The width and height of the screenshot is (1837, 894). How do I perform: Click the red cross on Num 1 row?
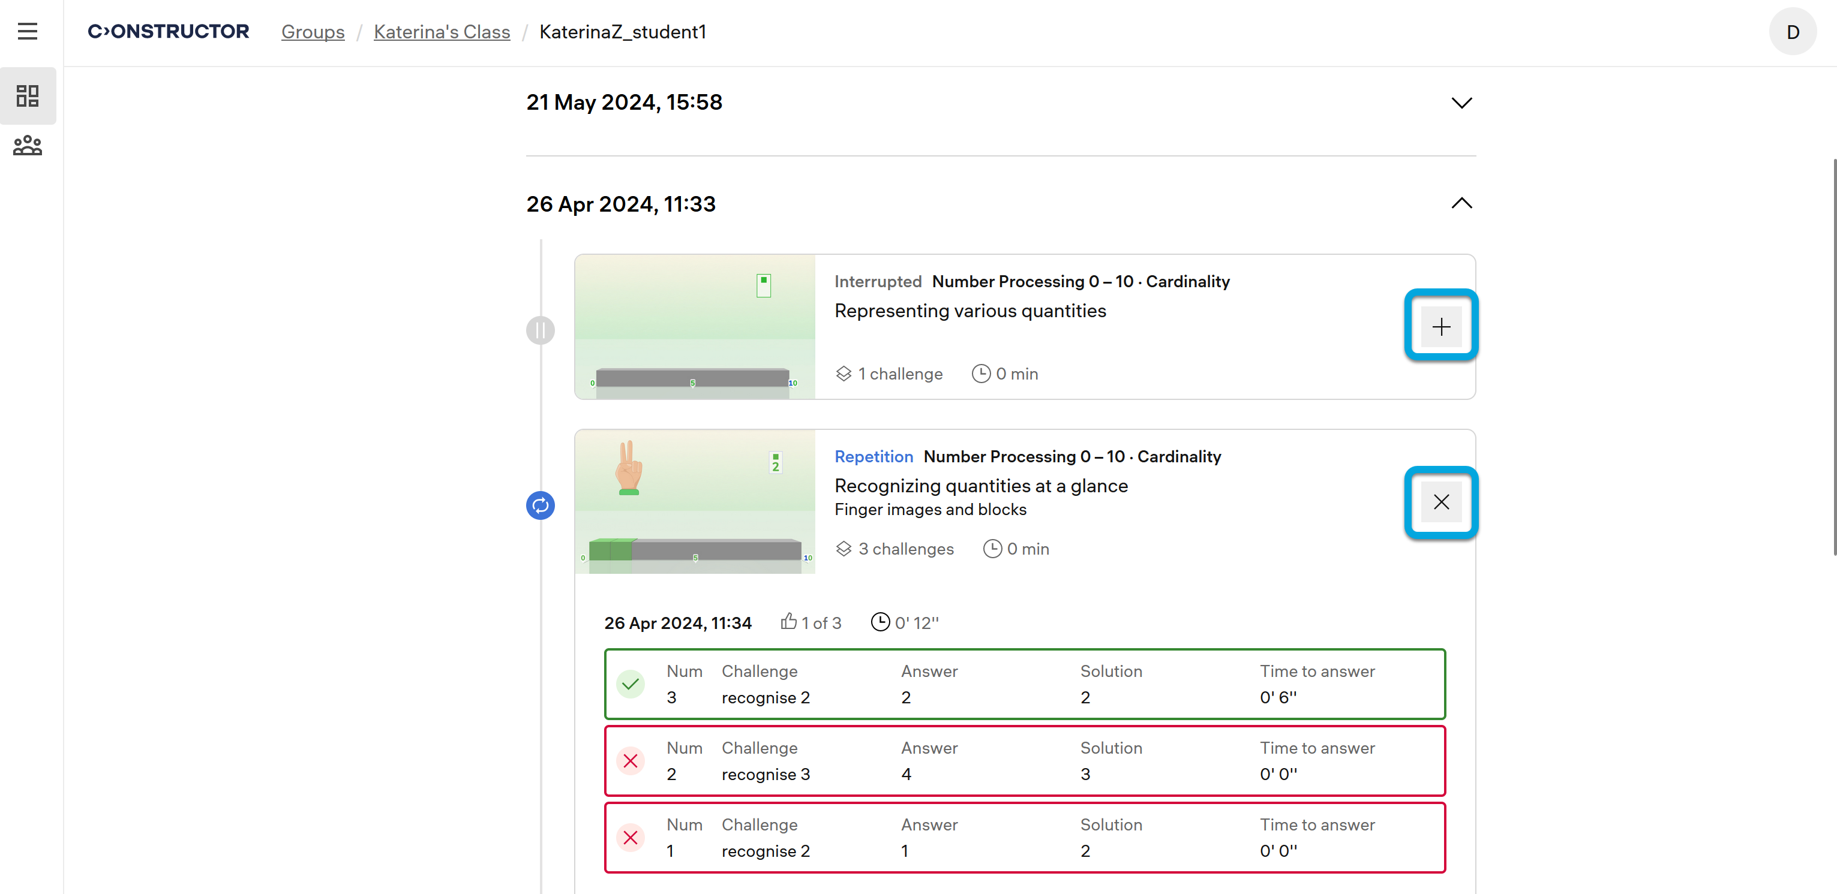click(x=631, y=838)
